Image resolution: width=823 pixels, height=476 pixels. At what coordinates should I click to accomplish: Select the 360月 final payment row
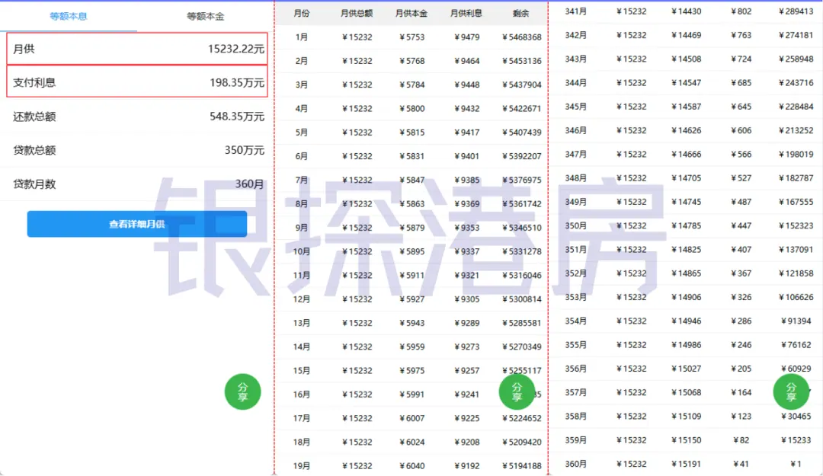[x=686, y=464]
